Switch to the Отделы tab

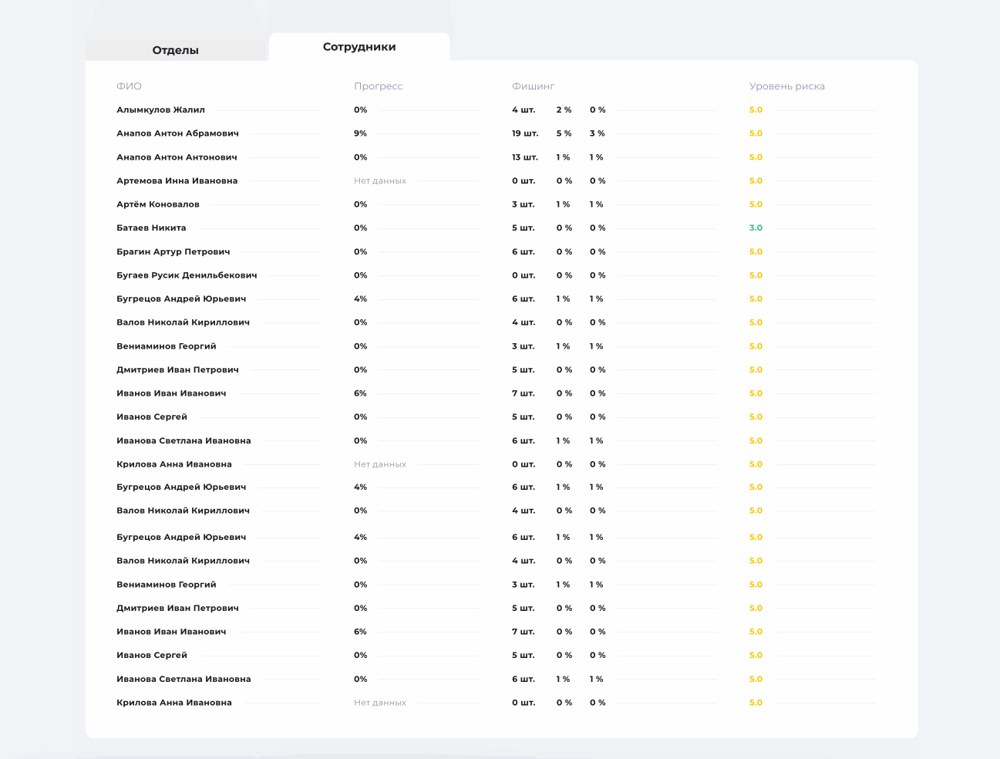click(176, 50)
